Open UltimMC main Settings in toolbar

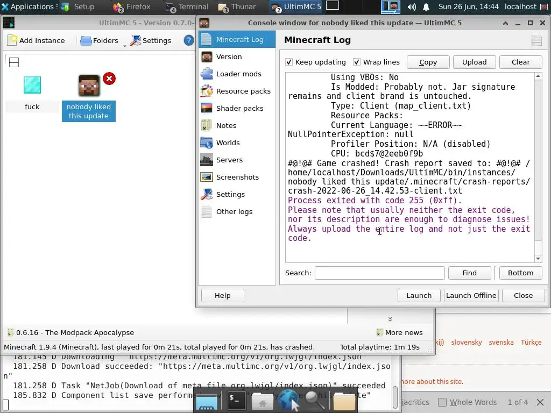tap(151, 40)
